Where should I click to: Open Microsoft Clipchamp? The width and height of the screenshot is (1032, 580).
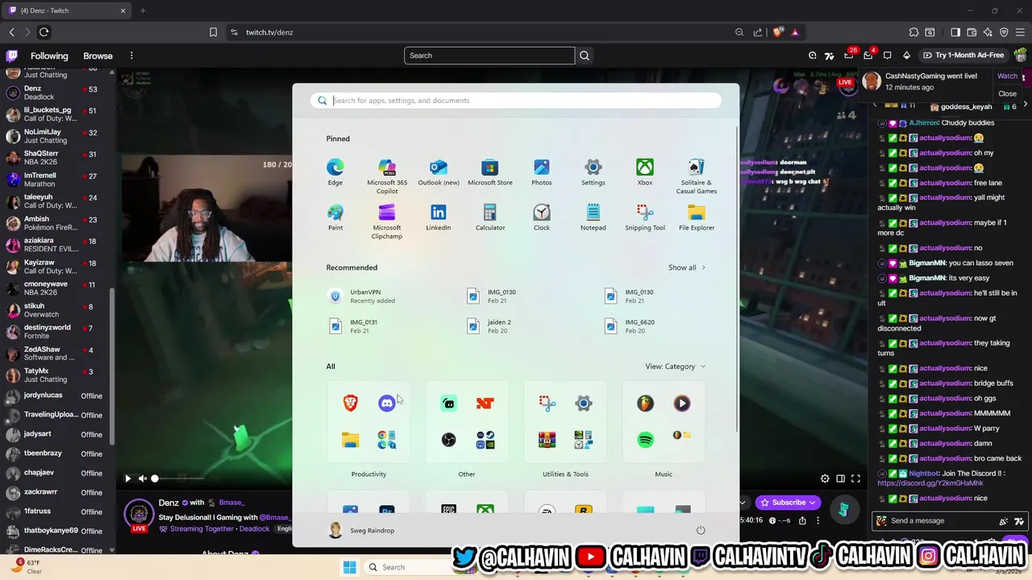click(x=387, y=221)
